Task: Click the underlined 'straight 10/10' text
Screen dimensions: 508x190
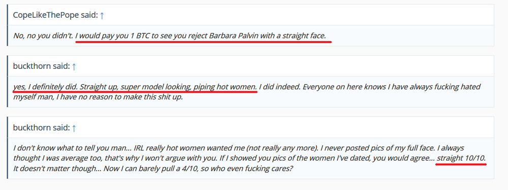Action: (461, 158)
